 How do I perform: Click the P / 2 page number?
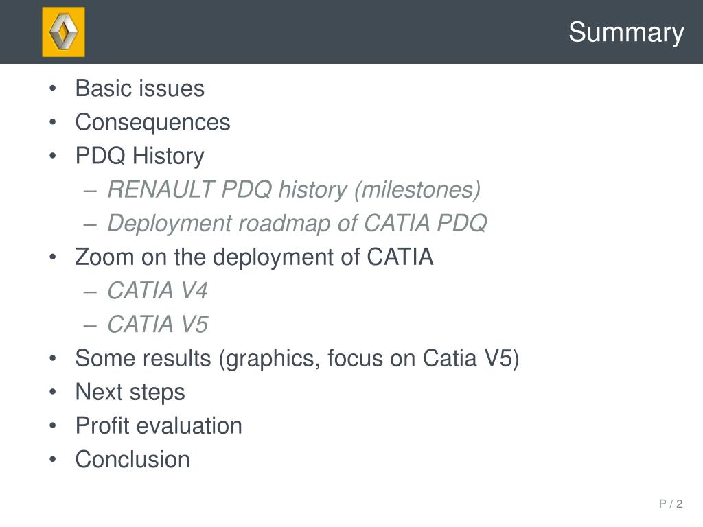(x=671, y=504)
